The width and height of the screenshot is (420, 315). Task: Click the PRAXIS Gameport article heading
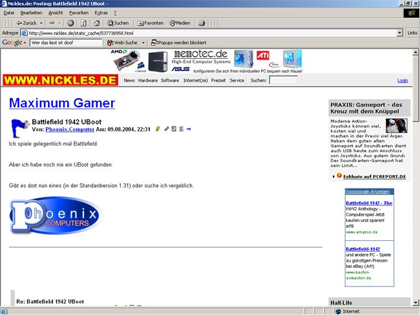click(x=366, y=108)
